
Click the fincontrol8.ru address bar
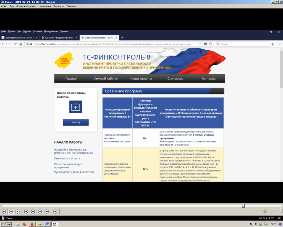[x=112, y=44]
